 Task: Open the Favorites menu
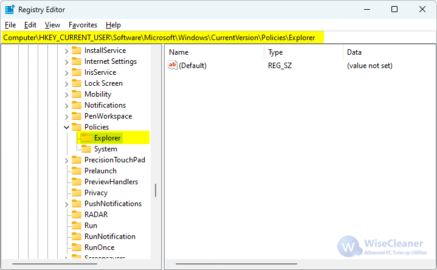click(x=83, y=25)
